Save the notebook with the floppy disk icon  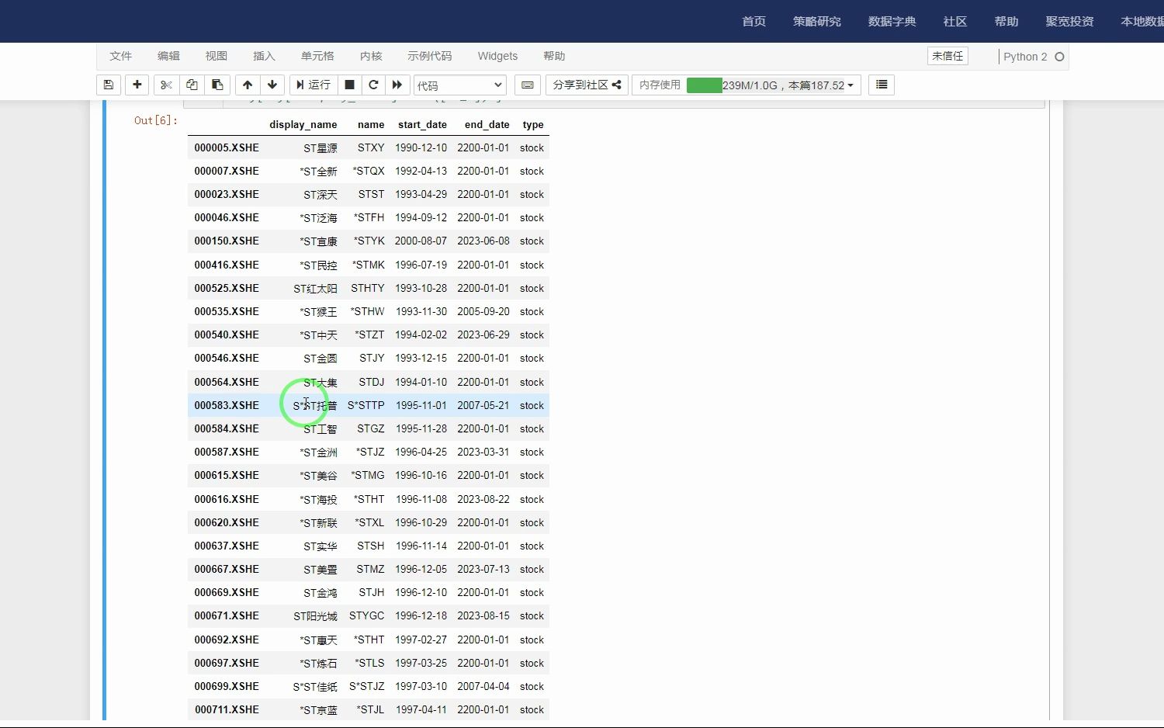tap(109, 85)
